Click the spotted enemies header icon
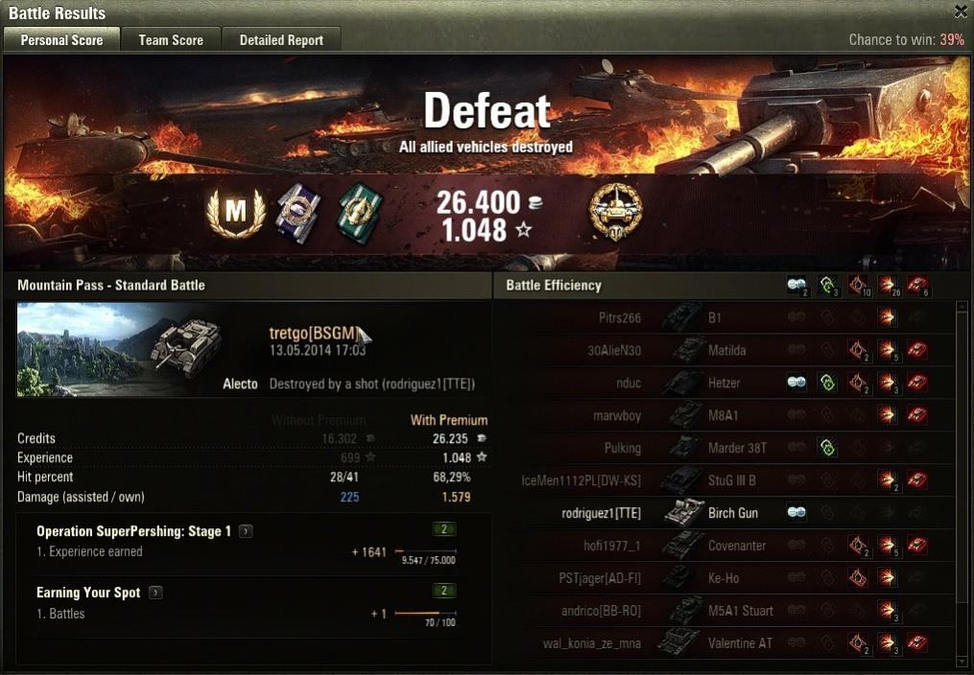 [797, 286]
